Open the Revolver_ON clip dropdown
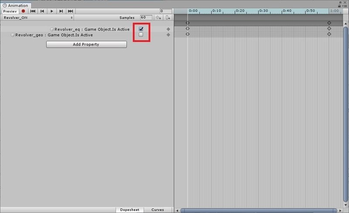 38,17
